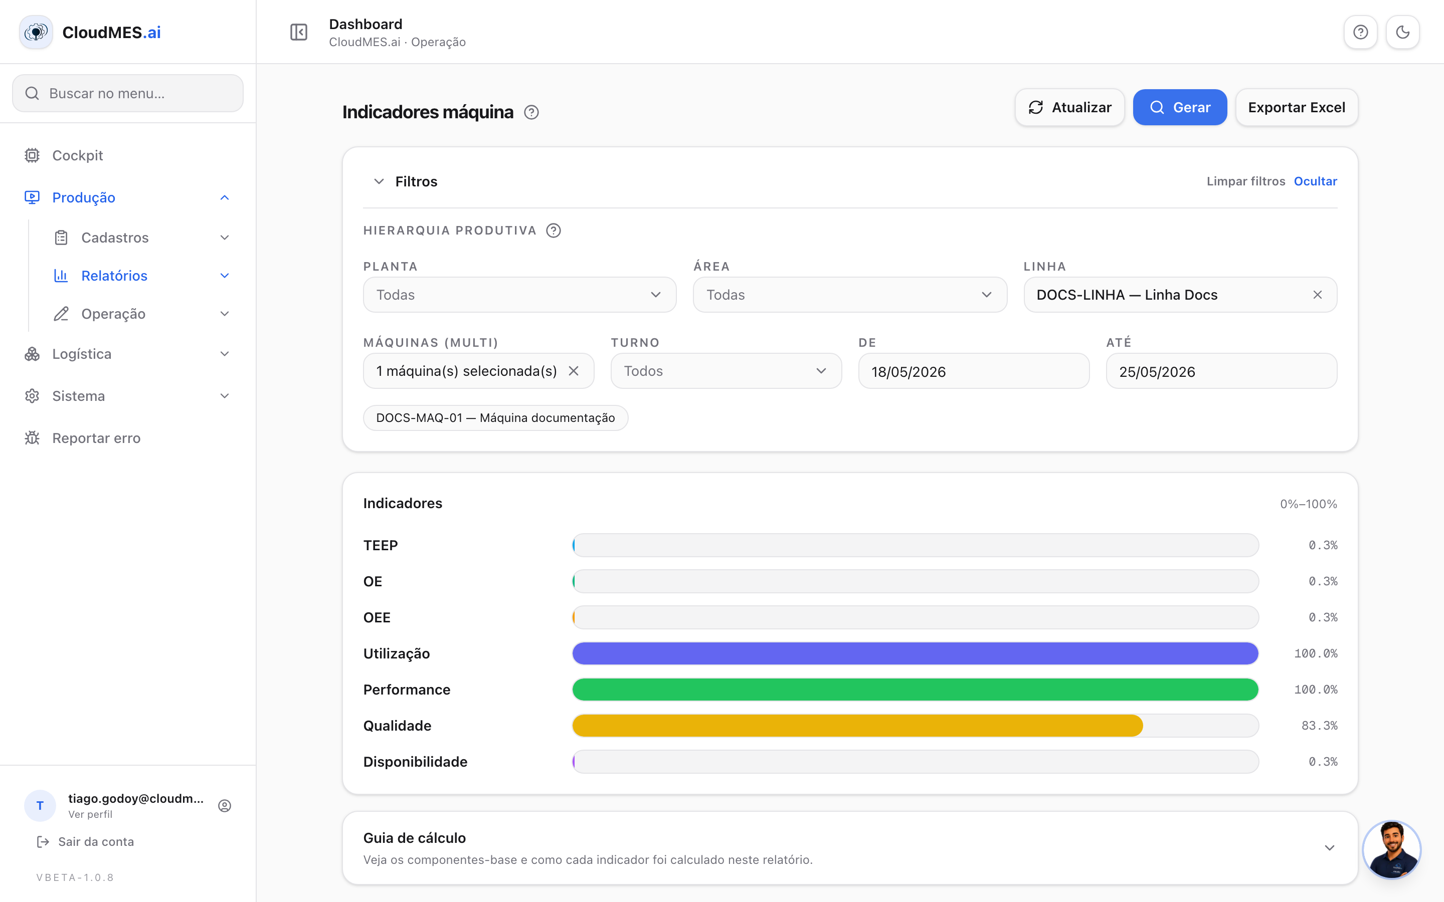Viewport: 1444px width, 902px height.
Task: Collapse the Filtros section chevron
Action: (379, 181)
